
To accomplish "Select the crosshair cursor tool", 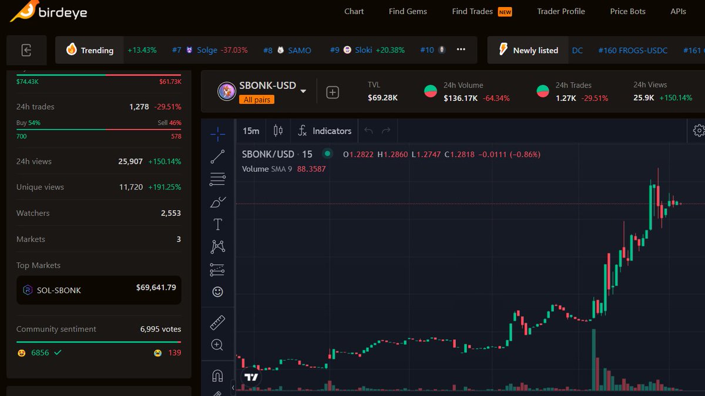I will coord(217,134).
